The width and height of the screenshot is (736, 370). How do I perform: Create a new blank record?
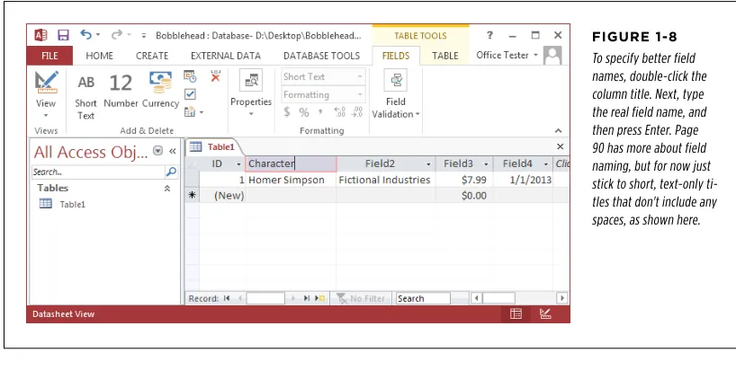click(x=319, y=298)
